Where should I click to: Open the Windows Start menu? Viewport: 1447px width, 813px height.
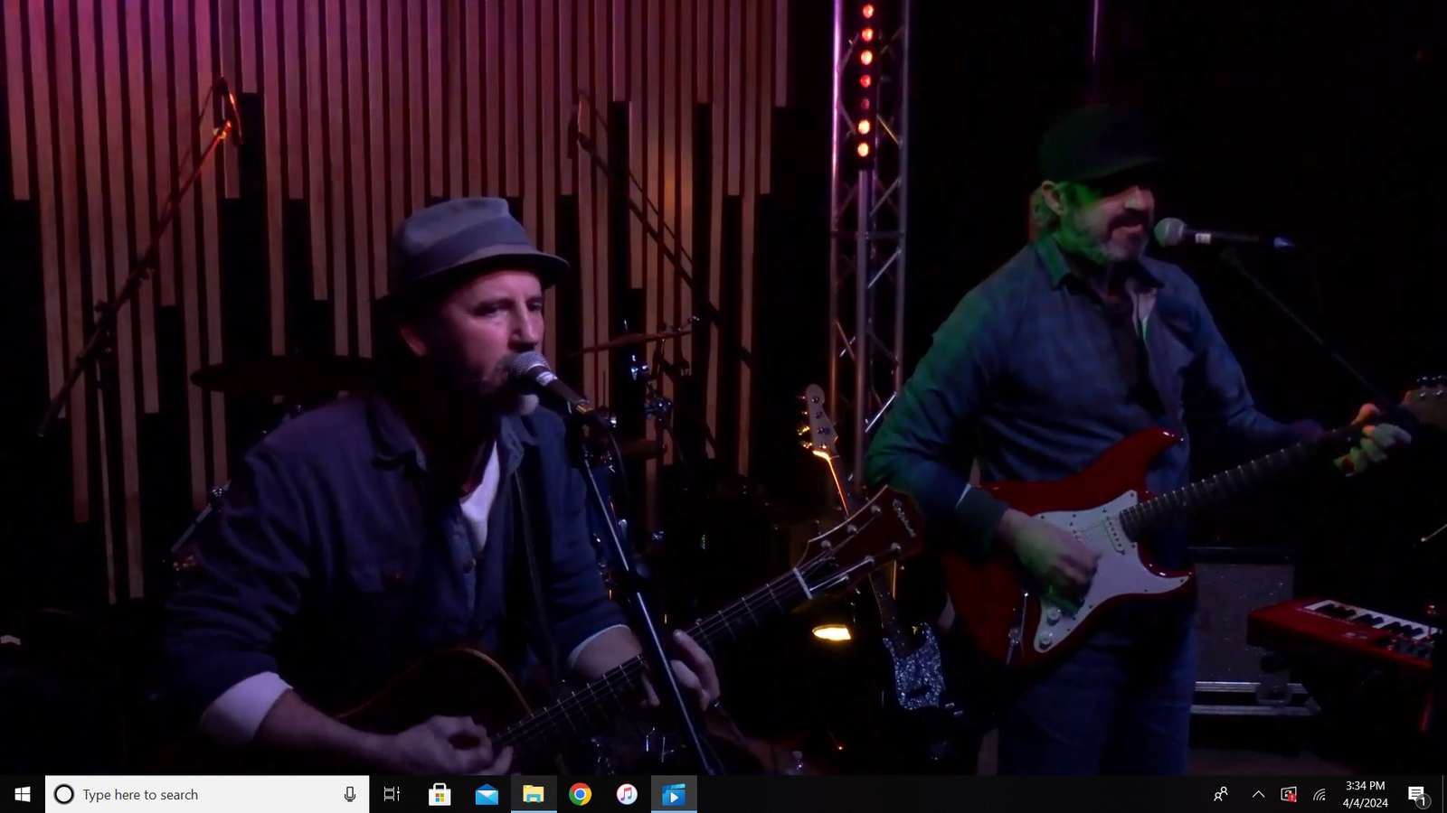point(22,794)
